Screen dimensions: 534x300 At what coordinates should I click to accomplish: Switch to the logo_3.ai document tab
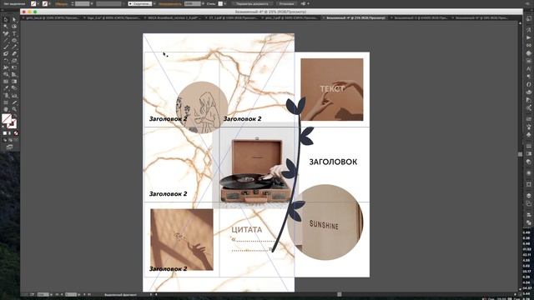(x=113, y=17)
